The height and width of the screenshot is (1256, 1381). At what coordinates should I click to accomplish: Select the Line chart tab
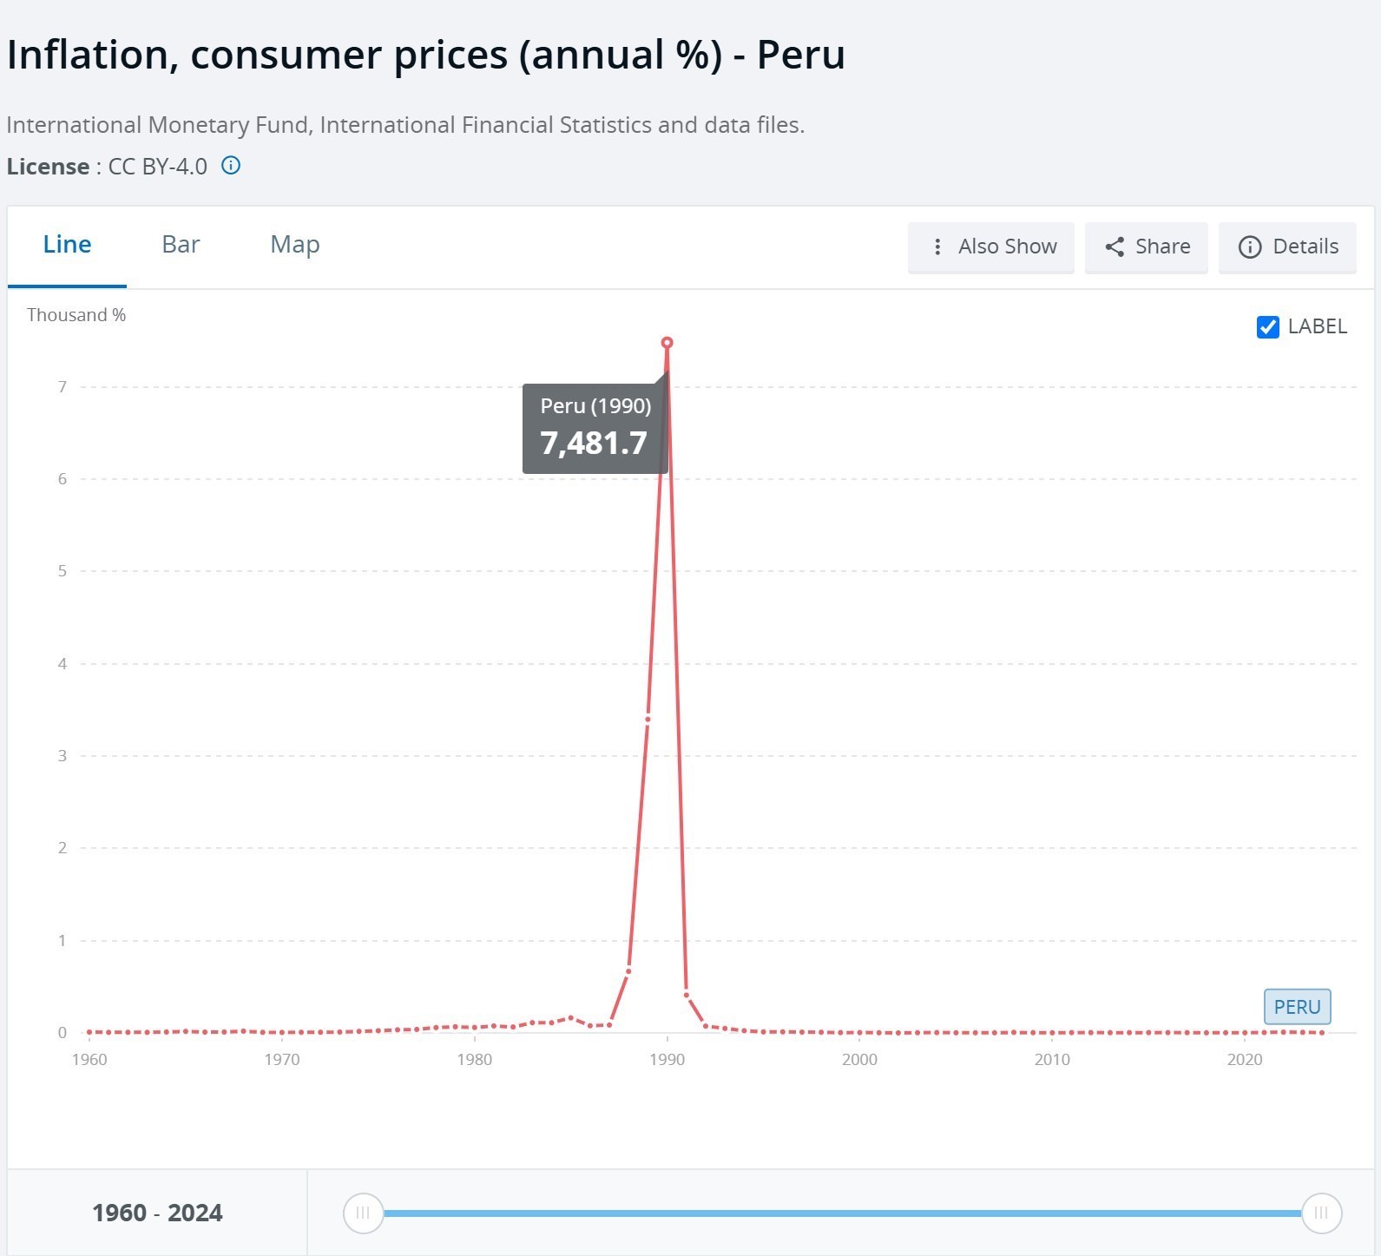[x=67, y=245]
